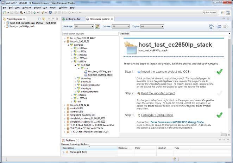Click the Debug bug toolbar icon
Screen dimensions: 233x163
34,13
